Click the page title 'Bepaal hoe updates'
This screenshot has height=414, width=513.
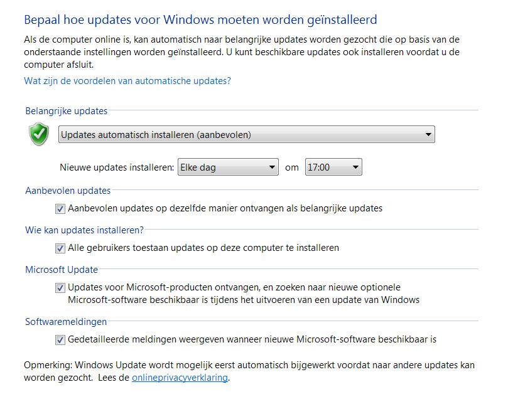[x=200, y=20]
